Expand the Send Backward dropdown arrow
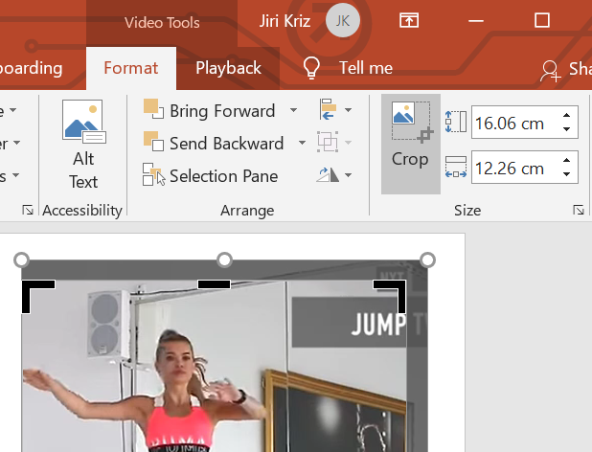This screenshot has width=592, height=452. (x=302, y=143)
